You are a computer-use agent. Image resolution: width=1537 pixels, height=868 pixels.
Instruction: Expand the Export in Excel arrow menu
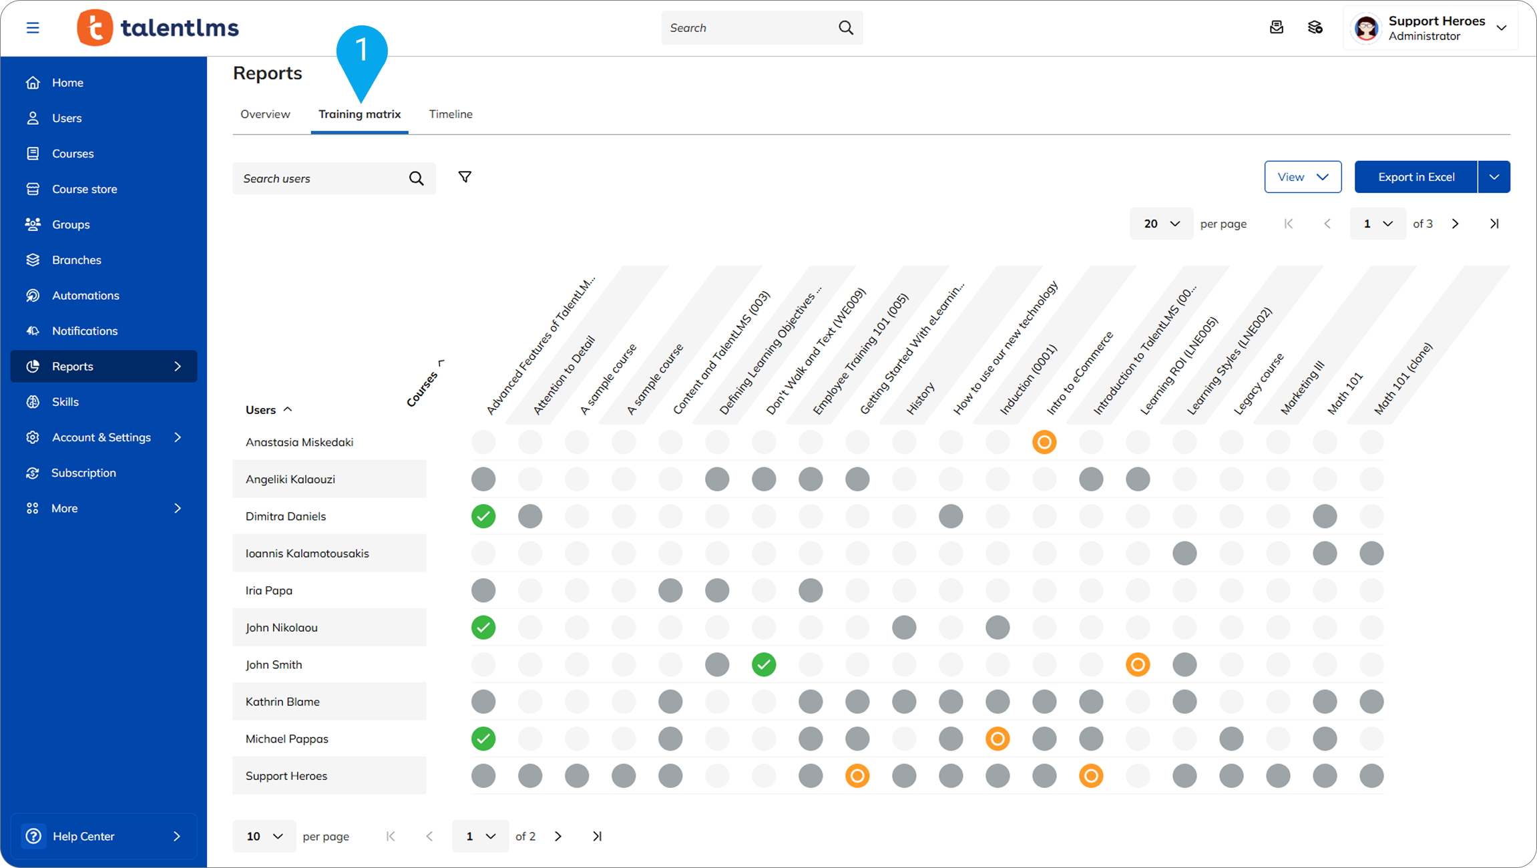pyautogui.click(x=1494, y=177)
